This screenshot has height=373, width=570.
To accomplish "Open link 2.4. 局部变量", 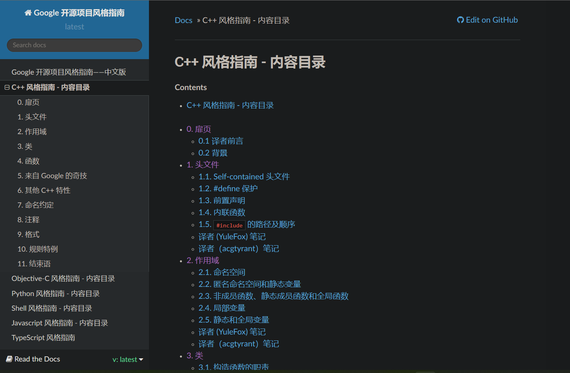I will tap(222, 308).
